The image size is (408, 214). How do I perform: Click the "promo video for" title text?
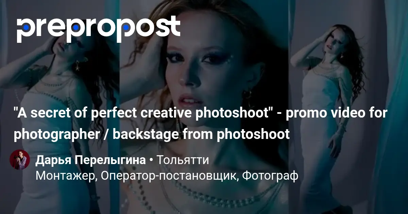(x=337, y=113)
